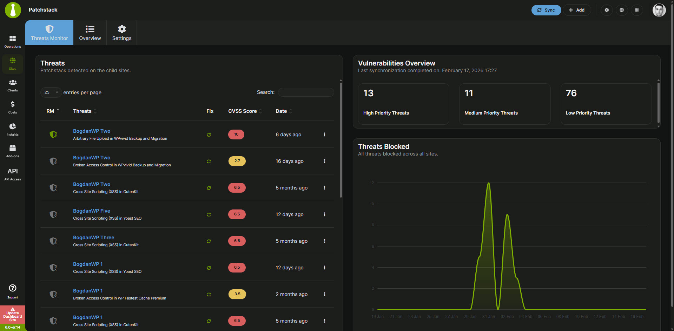This screenshot has height=331, width=674.
Task: Click shield icon for Broken Access Control WPvivid row
Action: [x=53, y=161]
